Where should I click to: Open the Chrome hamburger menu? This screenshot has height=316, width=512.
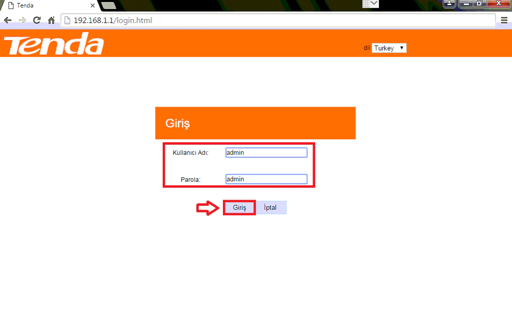pyautogui.click(x=504, y=21)
